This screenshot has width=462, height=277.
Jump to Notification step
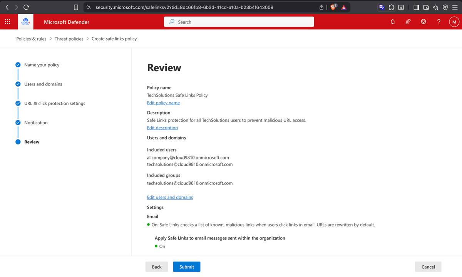coord(36,123)
